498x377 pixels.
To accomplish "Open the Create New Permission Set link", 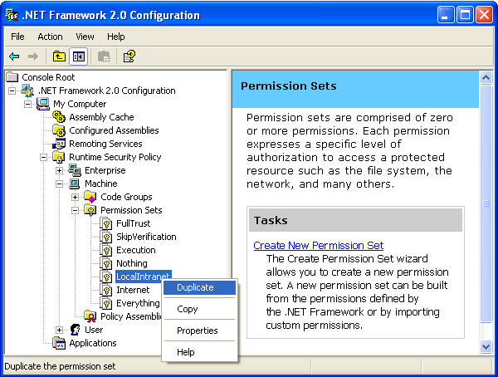I will pos(318,245).
